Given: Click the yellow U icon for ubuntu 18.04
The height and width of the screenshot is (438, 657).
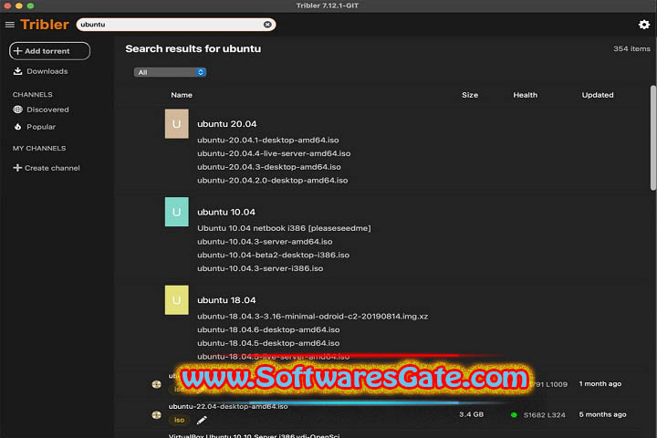Looking at the screenshot, I should pyautogui.click(x=176, y=300).
